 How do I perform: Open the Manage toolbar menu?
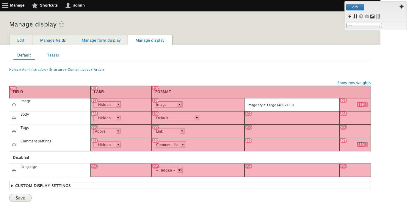[x=13, y=5]
